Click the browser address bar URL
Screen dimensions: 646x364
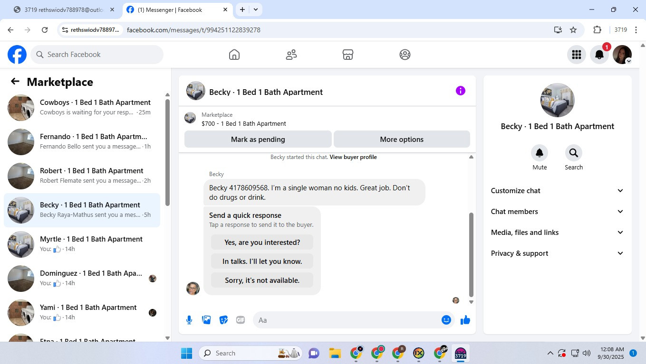tap(193, 30)
